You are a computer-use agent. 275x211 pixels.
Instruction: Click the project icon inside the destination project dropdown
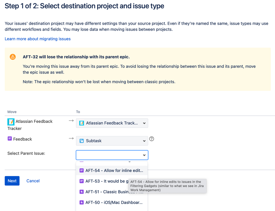pos(81,123)
